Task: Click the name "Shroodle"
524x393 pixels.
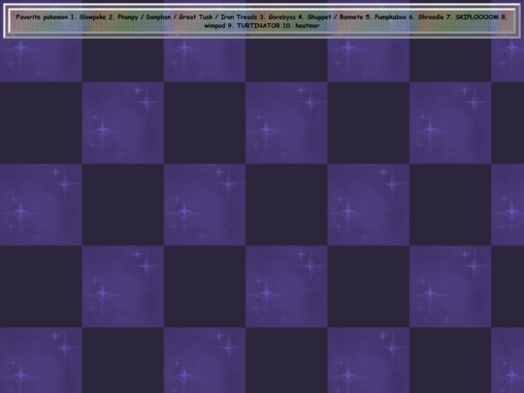Action: 431,17
